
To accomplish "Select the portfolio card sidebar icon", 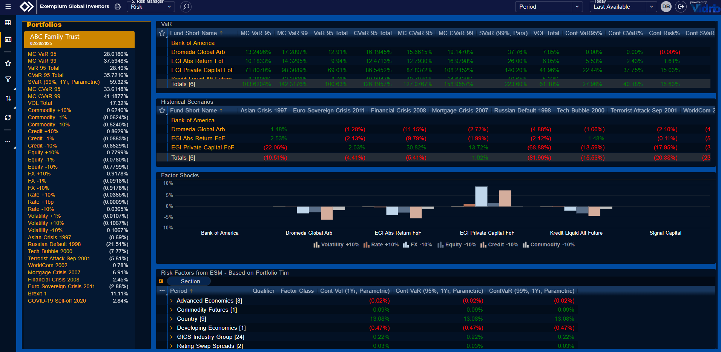I will click(x=8, y=40).
